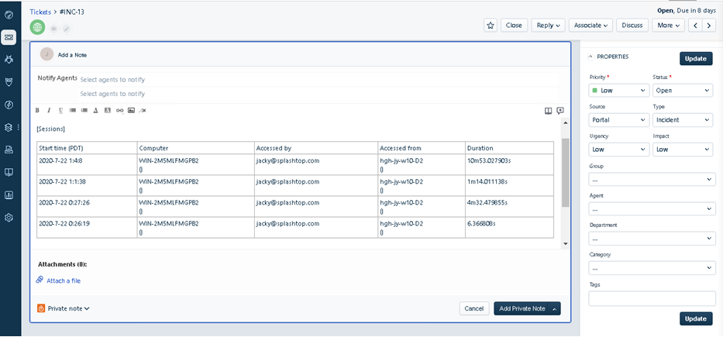The image size is (723, 337).
Task: Insert a numbered list in the note
Action: click(84, 111)
